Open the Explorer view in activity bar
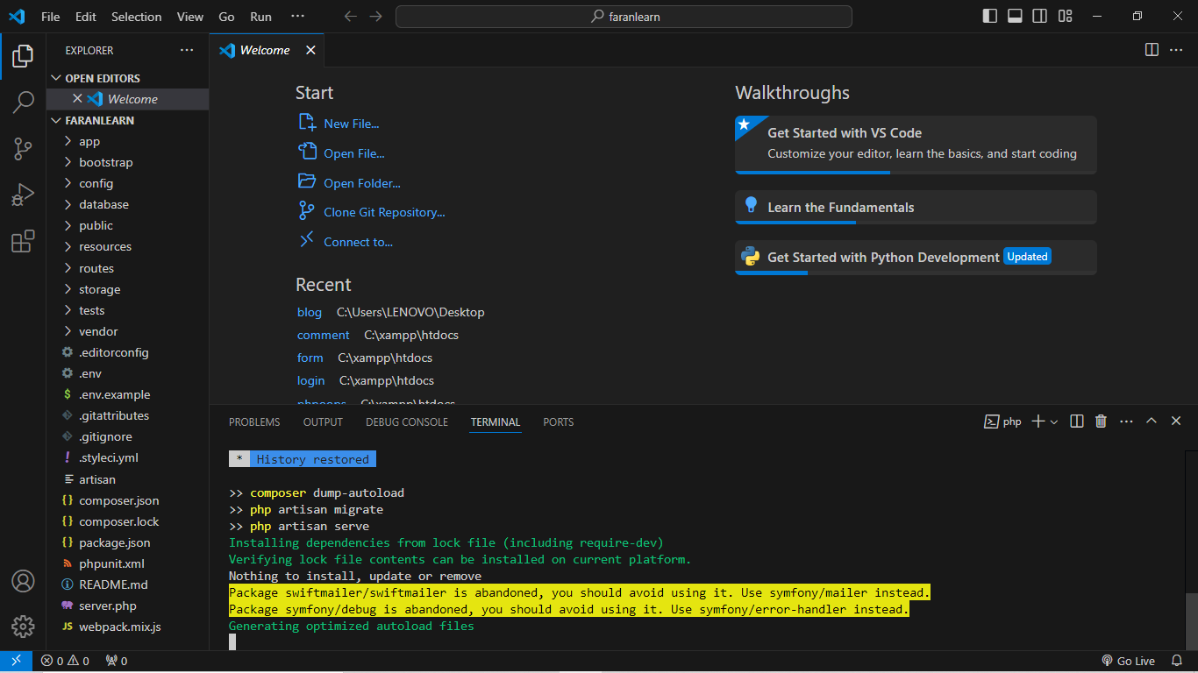 coord(23,57)
